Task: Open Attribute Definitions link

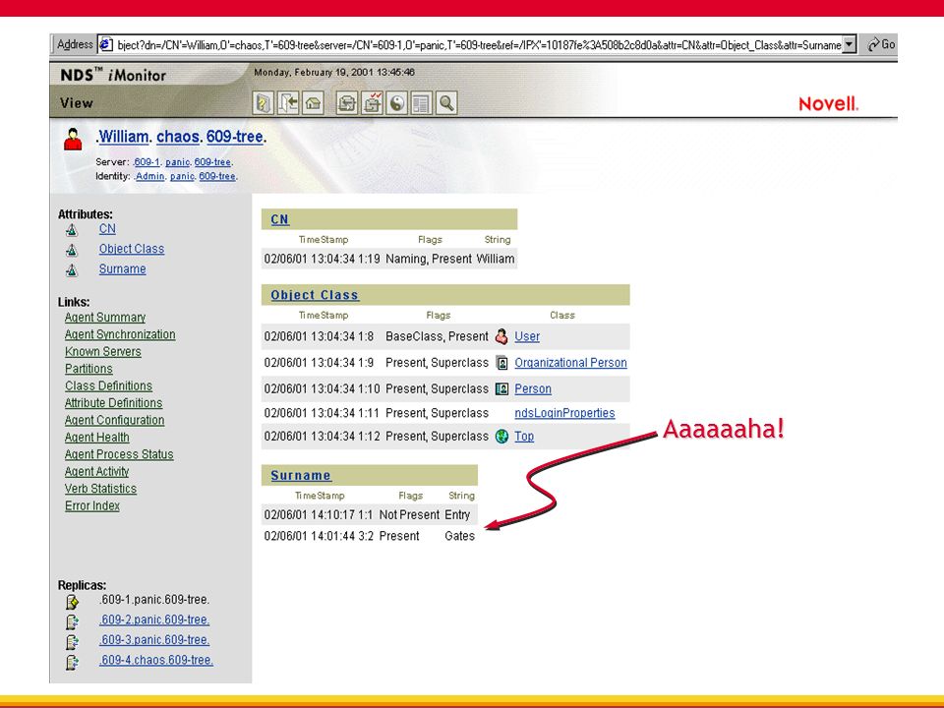Action: (x=113, y=403)
